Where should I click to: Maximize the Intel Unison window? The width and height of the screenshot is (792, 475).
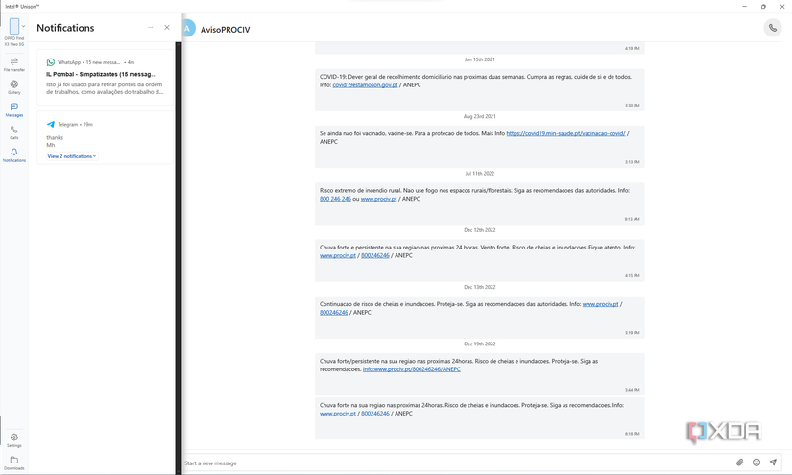point(763,7)
